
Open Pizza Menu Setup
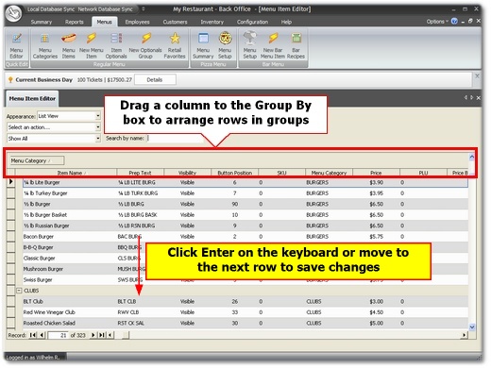coord(225,45)
